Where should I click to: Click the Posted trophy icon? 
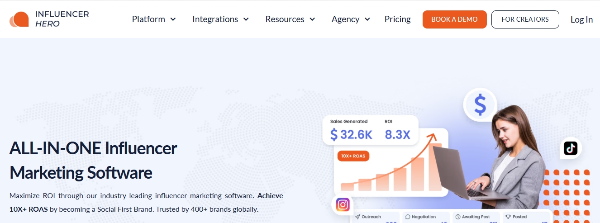pyautogui.click(x=508, y=217)
